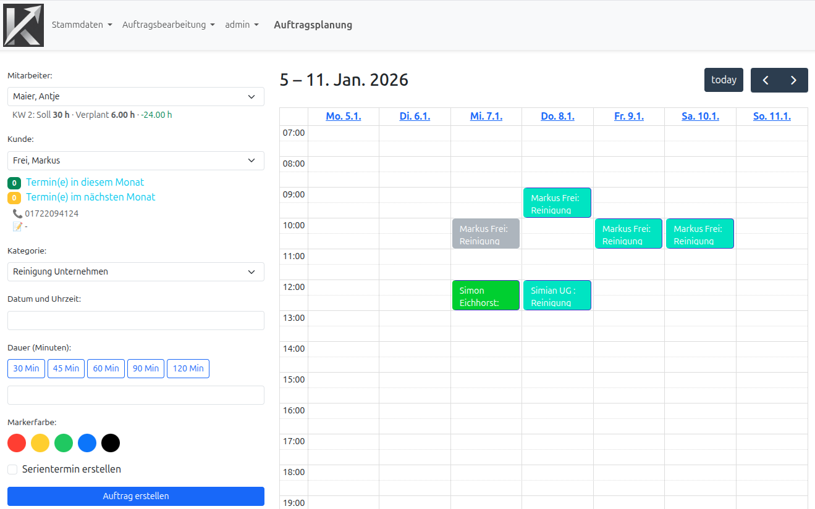Open the Simian UG Reinigung appointment
Viewport: 815px width, 509px height.
pyautogui.click(x=557, y=296)
